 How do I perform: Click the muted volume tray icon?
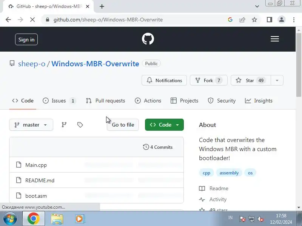coord(260,219)
